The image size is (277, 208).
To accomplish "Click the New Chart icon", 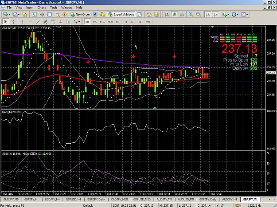I will (x=5, y=14).
